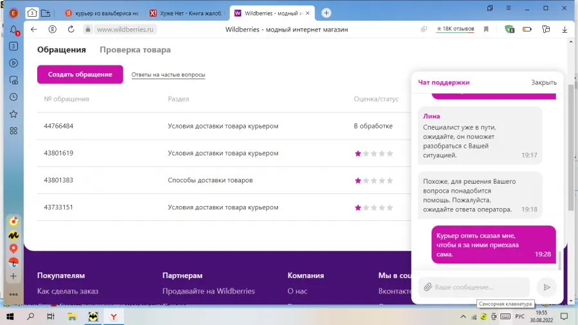Open the Protect shield extension icon

[509, 29]
